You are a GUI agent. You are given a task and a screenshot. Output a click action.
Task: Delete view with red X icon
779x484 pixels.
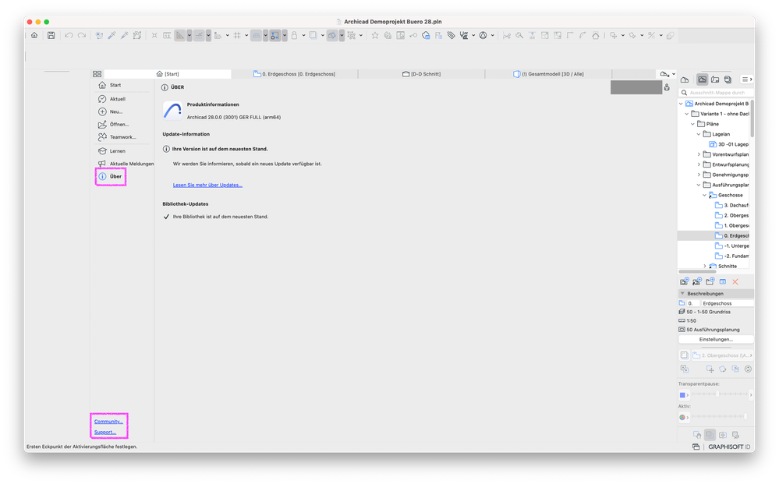tap(735, 281)
